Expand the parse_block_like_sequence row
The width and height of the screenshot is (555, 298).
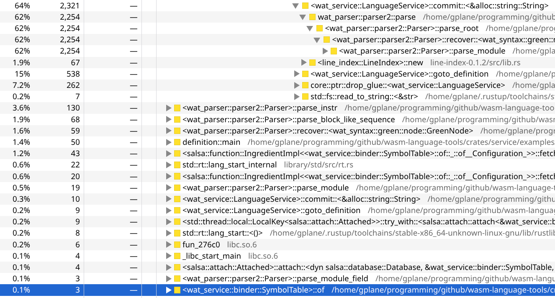tap(169, 119)
